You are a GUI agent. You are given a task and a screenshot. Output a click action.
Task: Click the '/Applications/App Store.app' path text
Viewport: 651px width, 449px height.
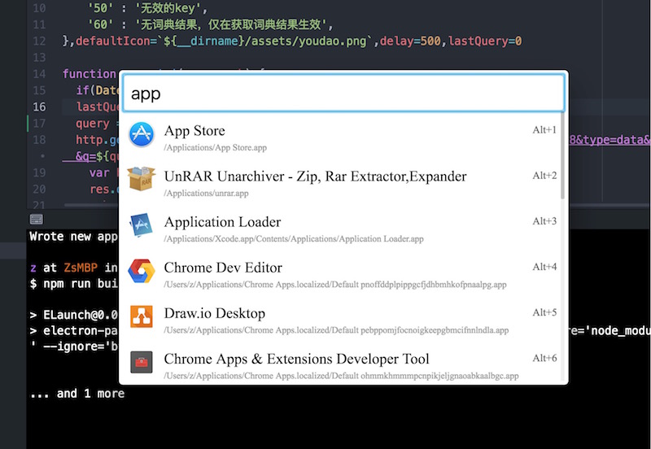click(215, 148)
